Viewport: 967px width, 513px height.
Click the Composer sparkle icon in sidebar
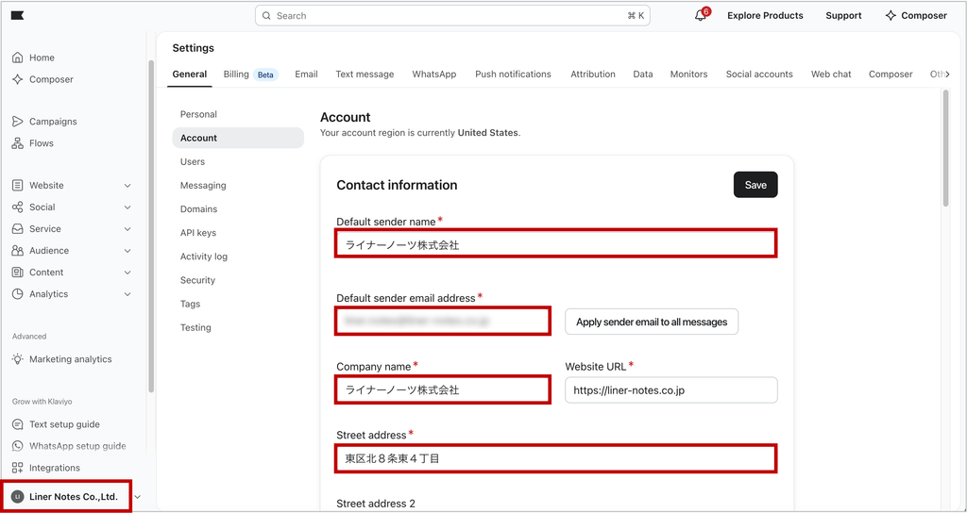click(18, 79)
